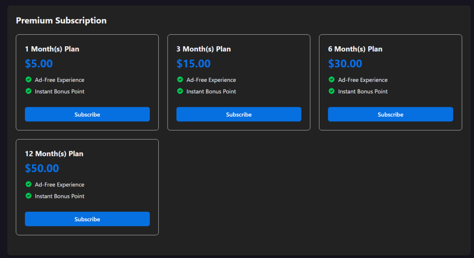This screenshot has height=258, width=474.
Task: Click Subscribe for the 6 Month(s) Plan
Action: point(390,114)
